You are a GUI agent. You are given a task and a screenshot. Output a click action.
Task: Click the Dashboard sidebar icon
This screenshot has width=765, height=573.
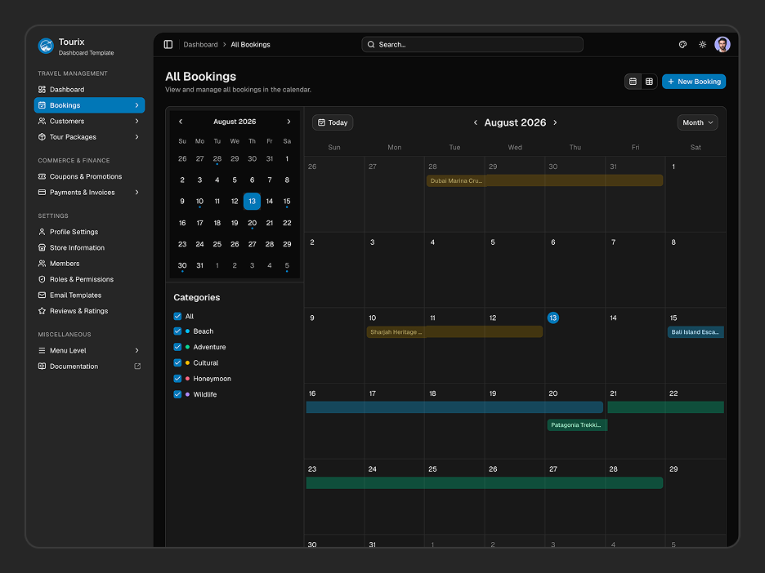pyautogui.click(x=42, y=90)
